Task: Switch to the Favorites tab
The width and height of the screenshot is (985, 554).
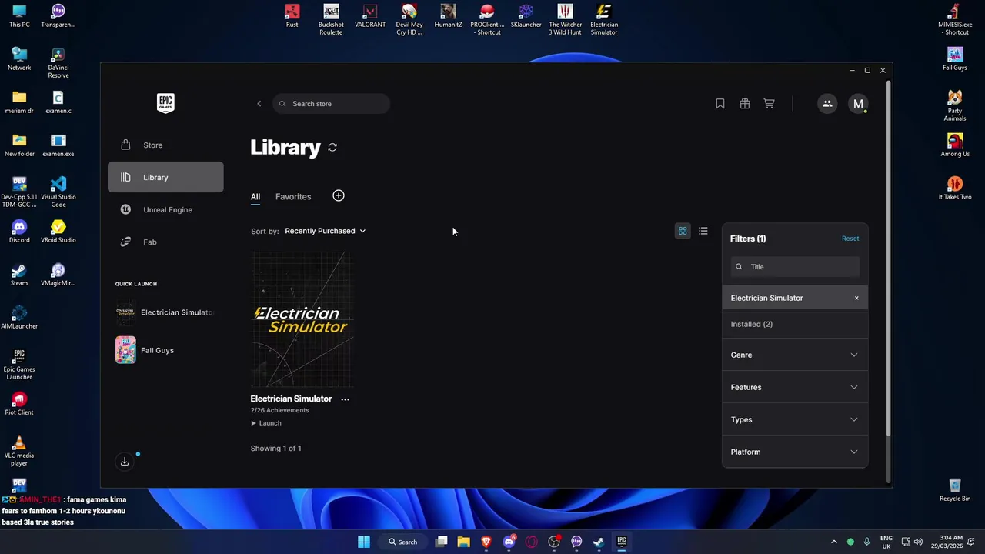Action: click(293, 196)
